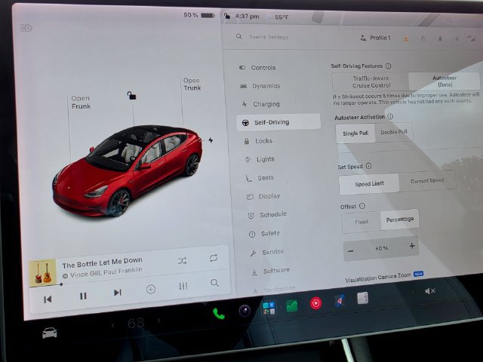Show info for Autosteer Activation
Screen dimensions: 483x362
coord(390,117)
